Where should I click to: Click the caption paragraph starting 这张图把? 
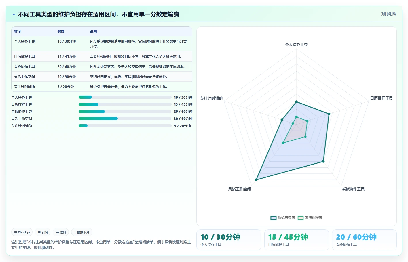pyautogui.click(x=101, y=245)
